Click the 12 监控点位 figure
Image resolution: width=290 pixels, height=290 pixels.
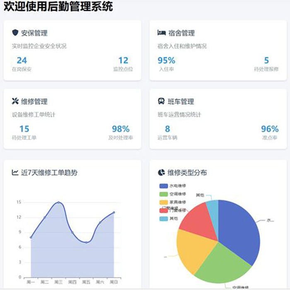pos(123,60)
